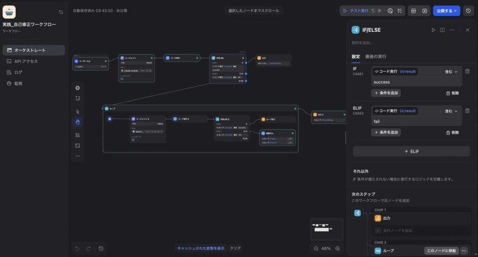Add a note with the sticky note tool
Image resolution: width=478 pixels, height=257 pixels.
click(x=77, y=98)
